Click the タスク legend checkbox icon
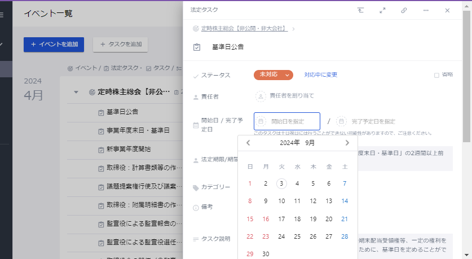 tap(148, 69)
